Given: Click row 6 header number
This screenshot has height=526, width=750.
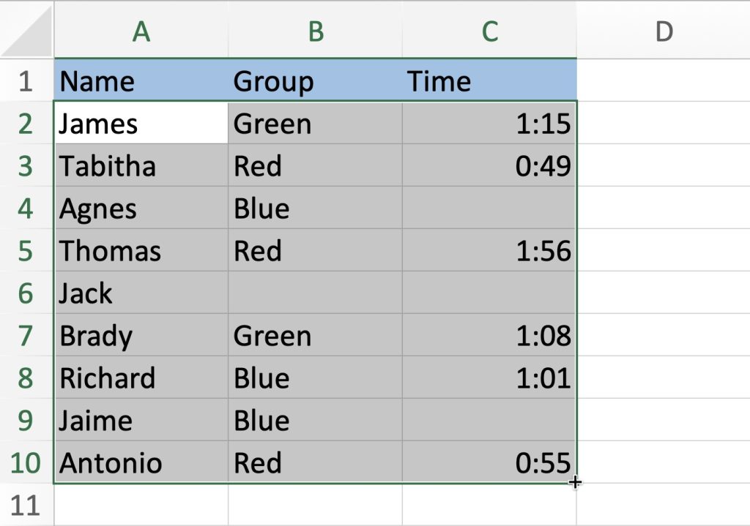Looking at the screenshot, I should click(26, 293).
